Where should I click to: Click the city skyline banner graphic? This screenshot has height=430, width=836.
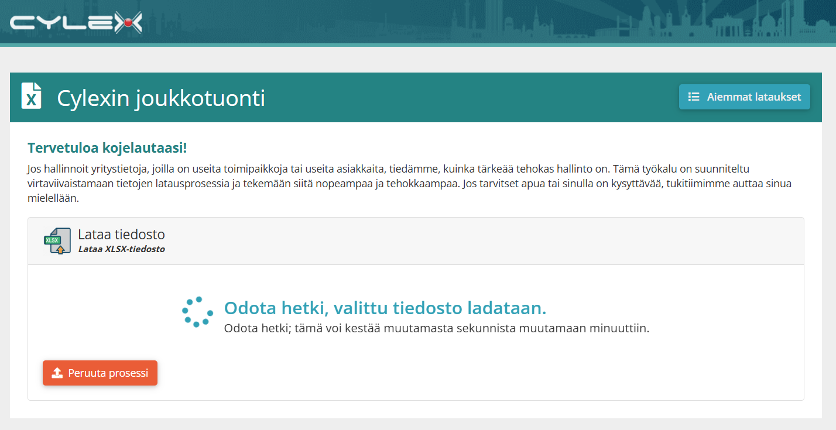644,21
